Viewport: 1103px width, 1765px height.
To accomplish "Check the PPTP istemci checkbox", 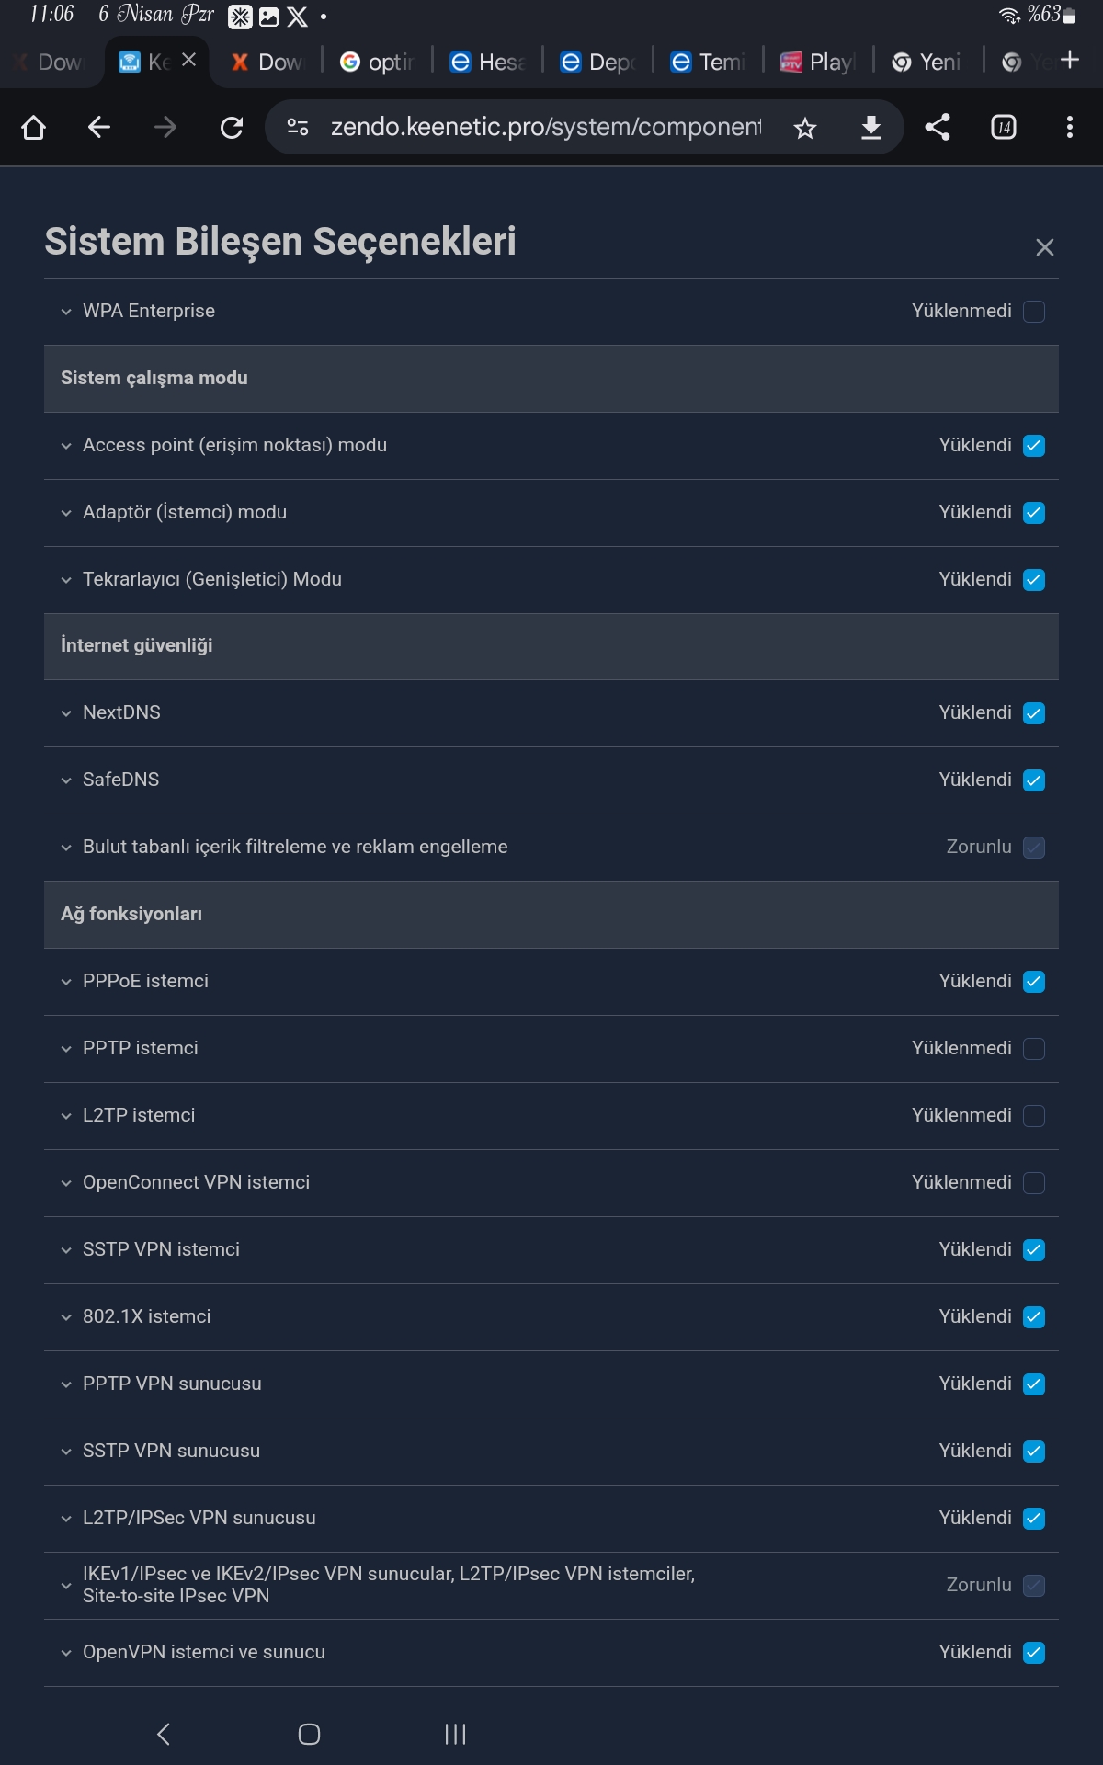I will point(1034,1049).
